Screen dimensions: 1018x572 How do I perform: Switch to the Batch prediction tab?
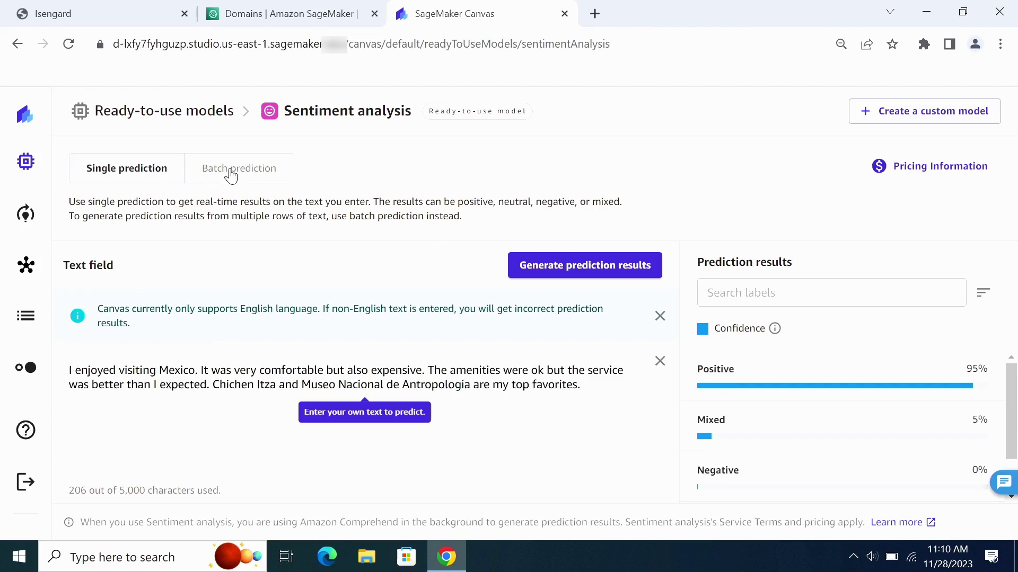(239, 168)
